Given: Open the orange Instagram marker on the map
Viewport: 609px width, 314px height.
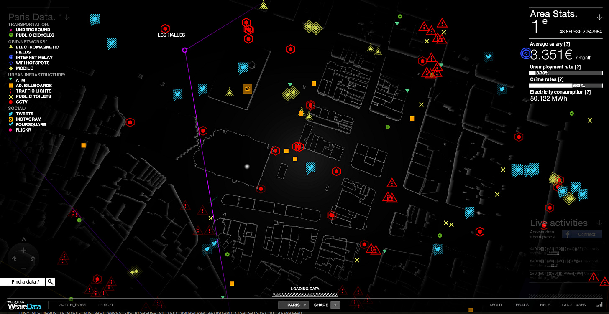Looking at the screenshot, I should click(x=247, y=89).
